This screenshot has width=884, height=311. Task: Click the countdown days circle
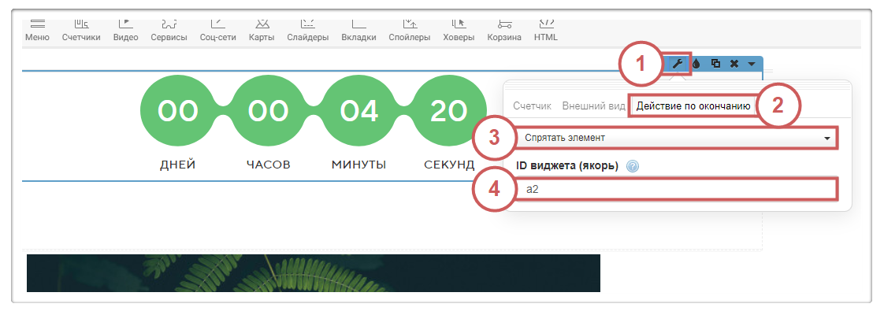pos(177,110)
